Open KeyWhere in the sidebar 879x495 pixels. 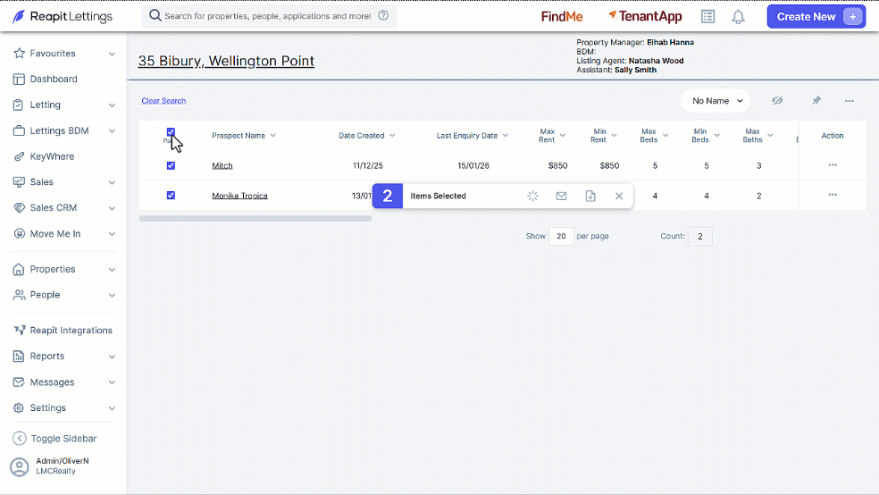[x=52, y=156]
